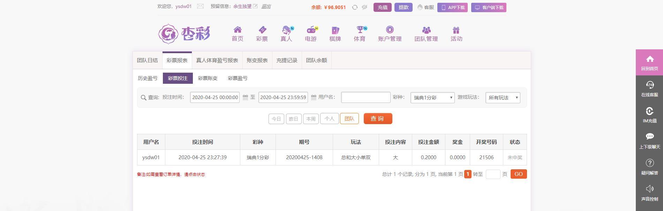Open 上下级聊天 chat from the sidebar

[x=649, y=141]
